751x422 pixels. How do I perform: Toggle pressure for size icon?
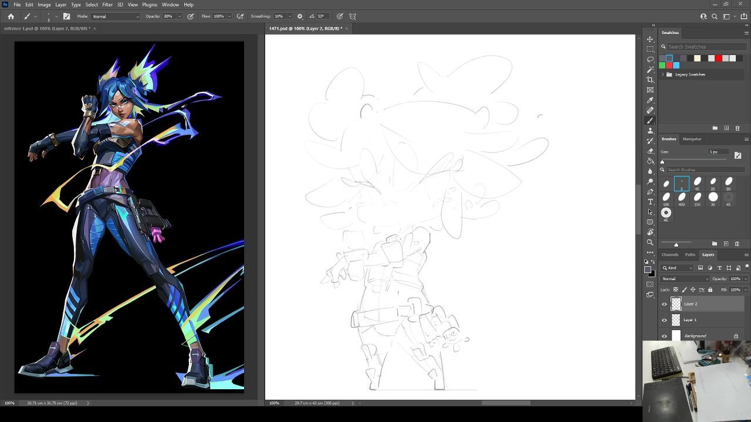click(340, 16)
